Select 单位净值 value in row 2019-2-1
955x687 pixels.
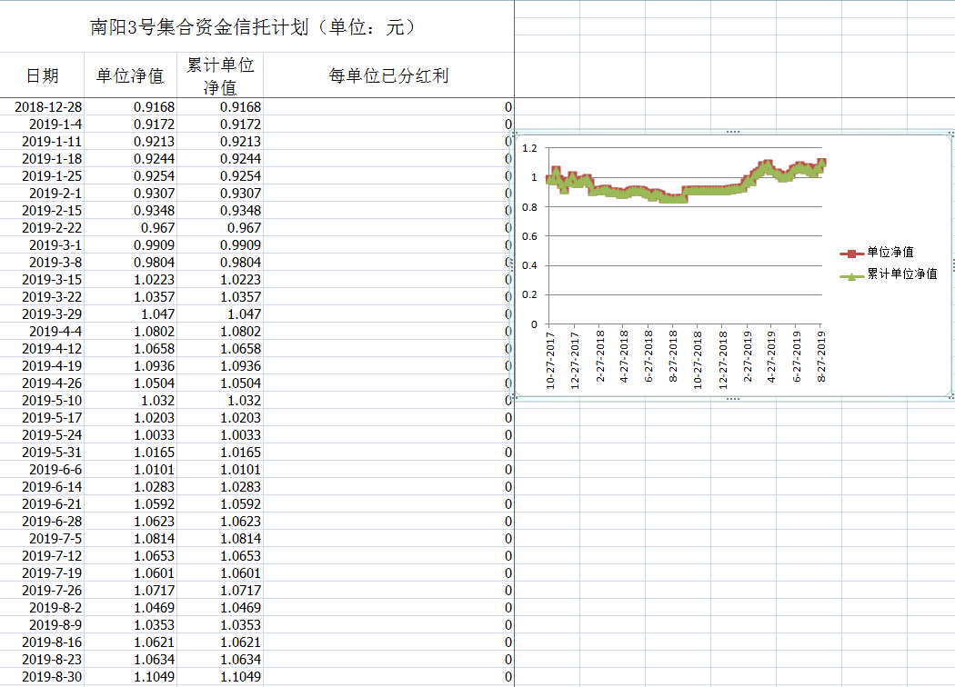coord(130,194)
